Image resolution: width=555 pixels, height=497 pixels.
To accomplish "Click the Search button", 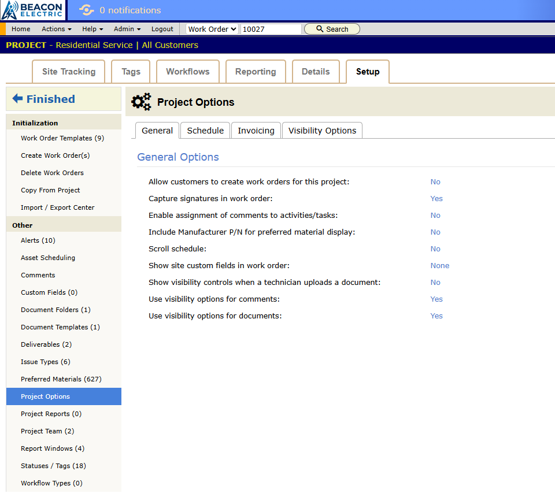I will [332, 29].
